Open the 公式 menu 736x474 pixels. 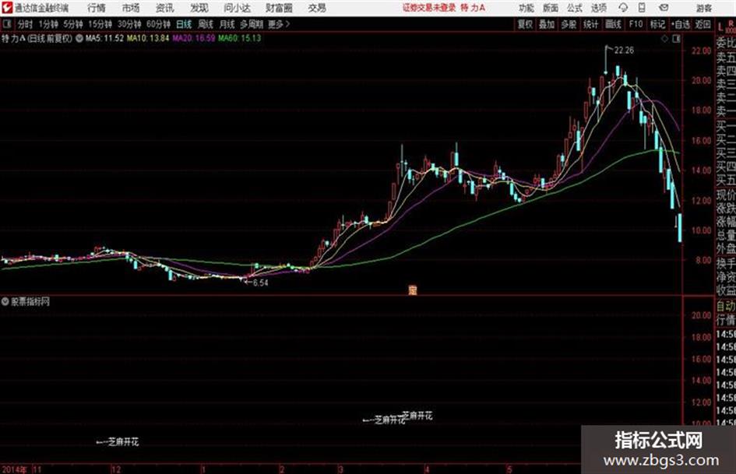coord(574,8)
